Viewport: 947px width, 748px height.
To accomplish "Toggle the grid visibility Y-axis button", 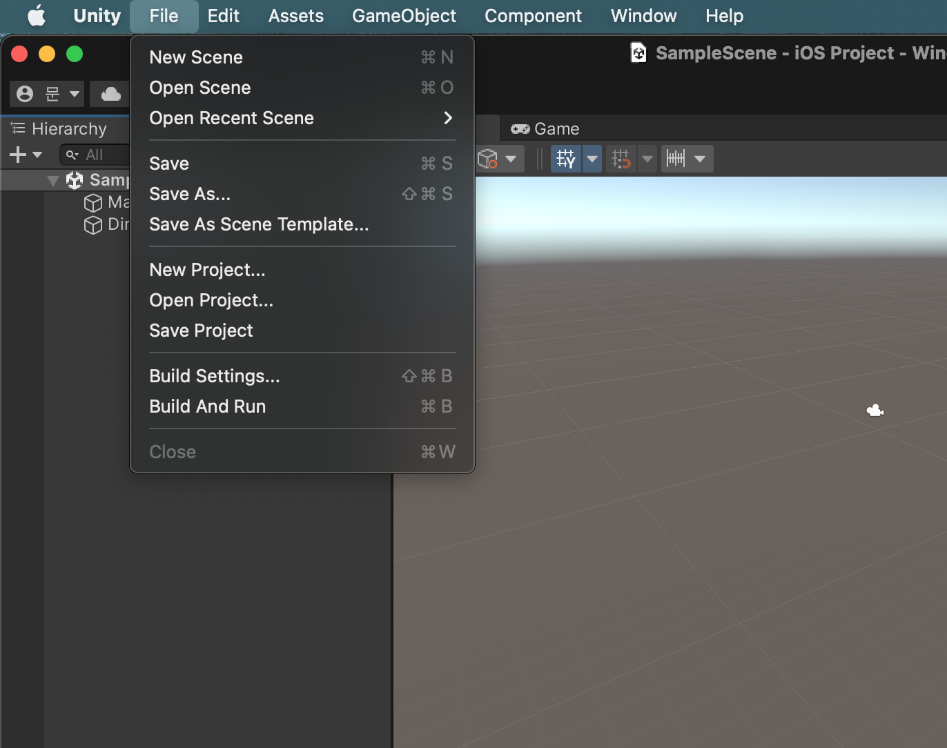I will 566,159.
